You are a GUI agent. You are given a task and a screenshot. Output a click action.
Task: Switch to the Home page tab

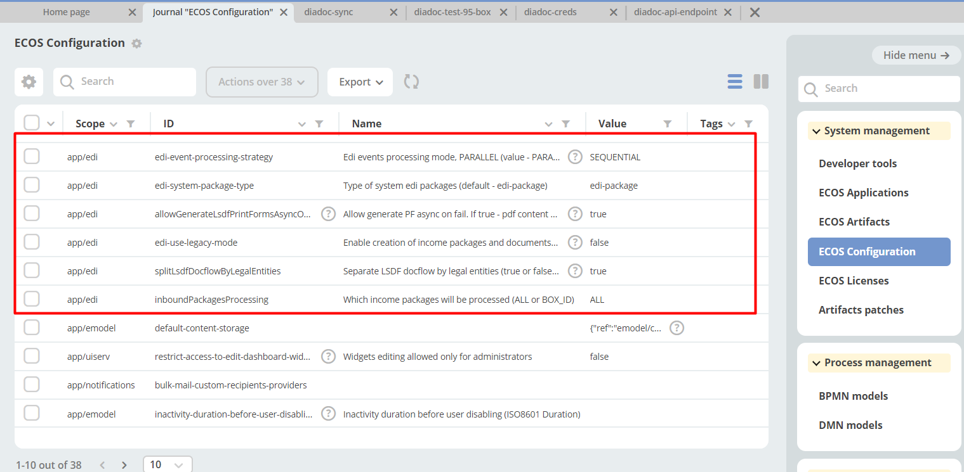coord(67,12)
